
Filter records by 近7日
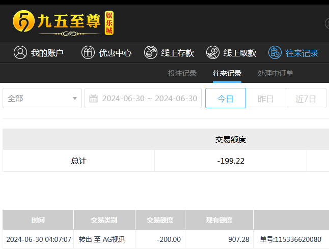click(306, 98)
